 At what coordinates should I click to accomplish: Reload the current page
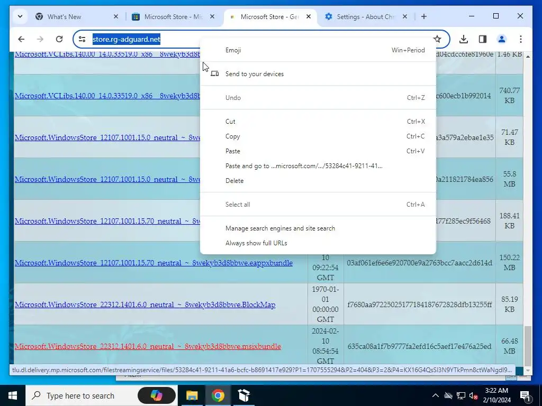pos(59,39)
